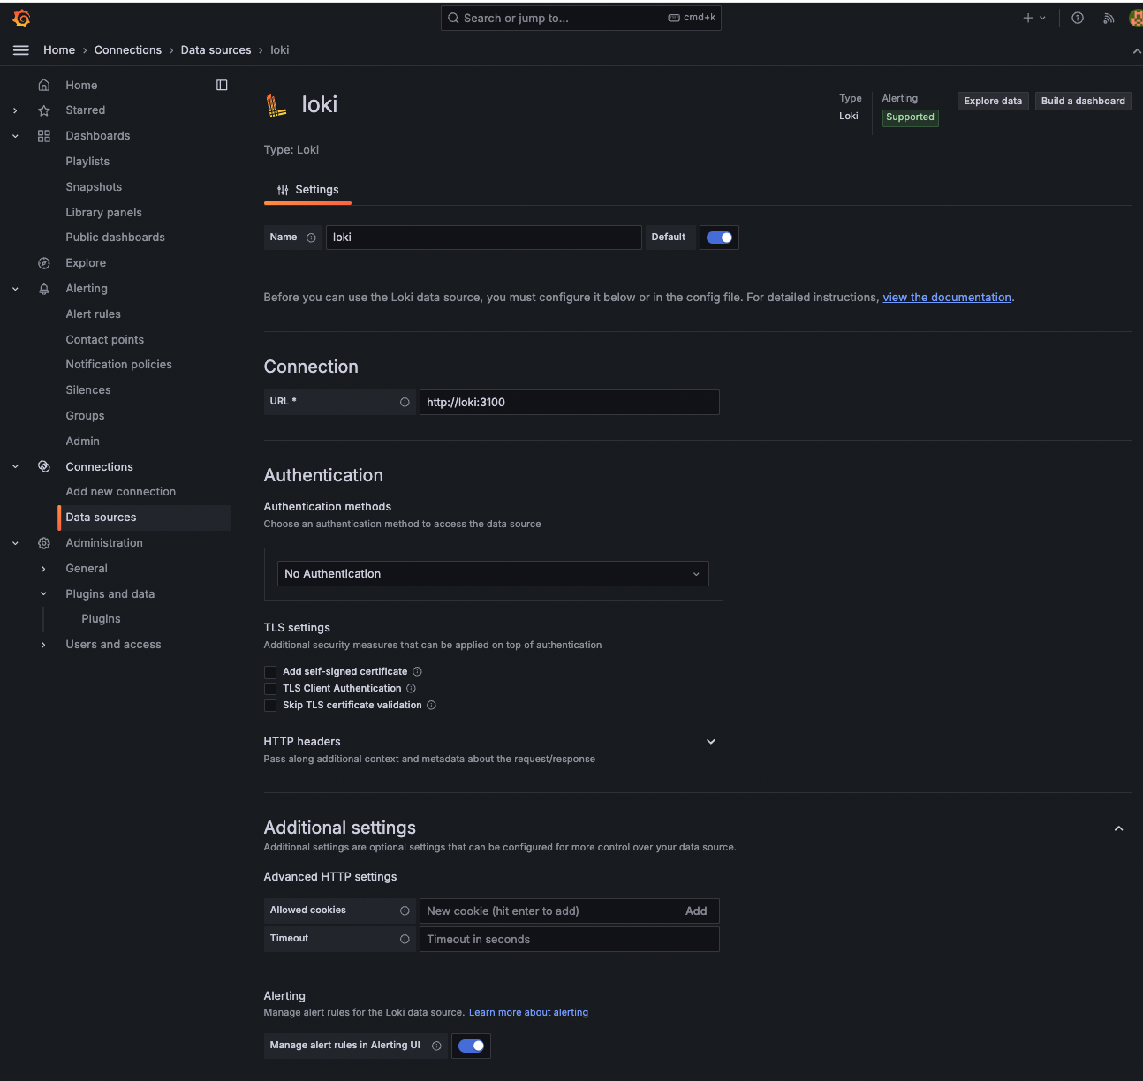The height and width of the screenshot is (1081, 1143).
Task: Click the help question mark icon
Action: [x=1078, y=18]
